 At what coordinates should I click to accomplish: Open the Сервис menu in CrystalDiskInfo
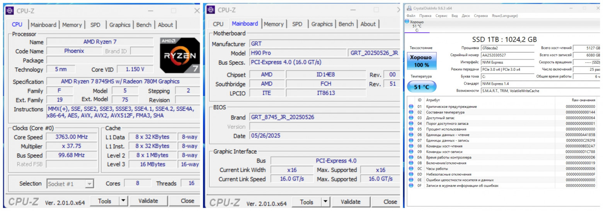pos(441,16)
